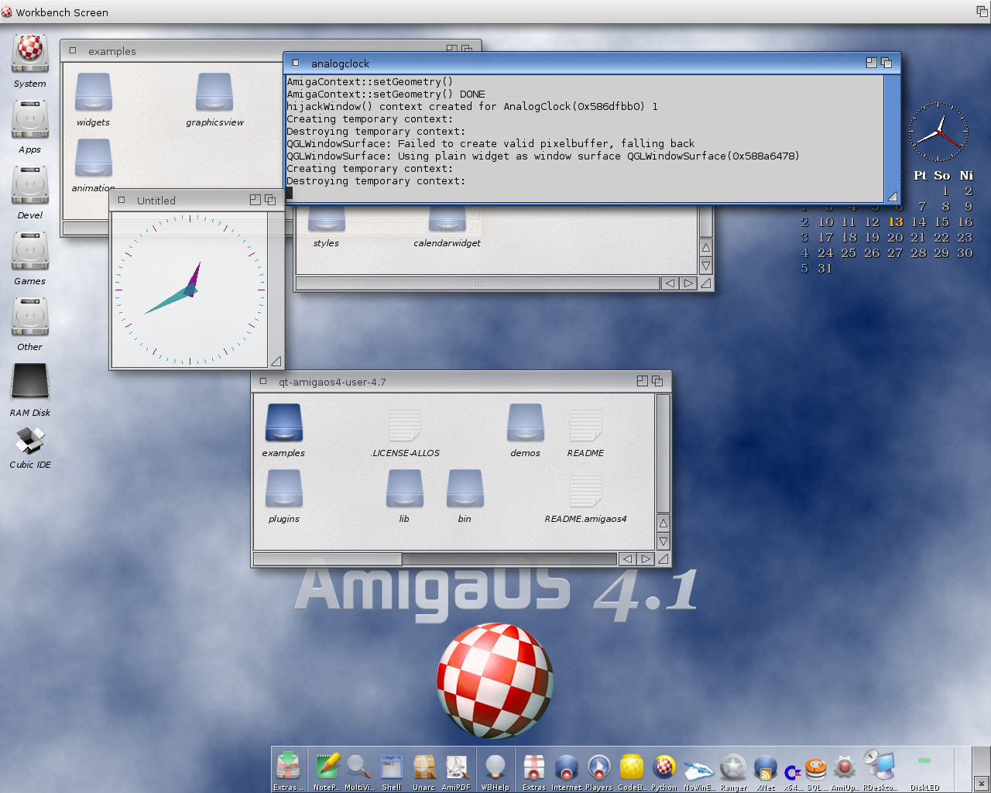The width and height of the screenshot is (991, 793).
Task: Click scroll-left arrow below calendarwidget folder
Action: pos(670,283)
